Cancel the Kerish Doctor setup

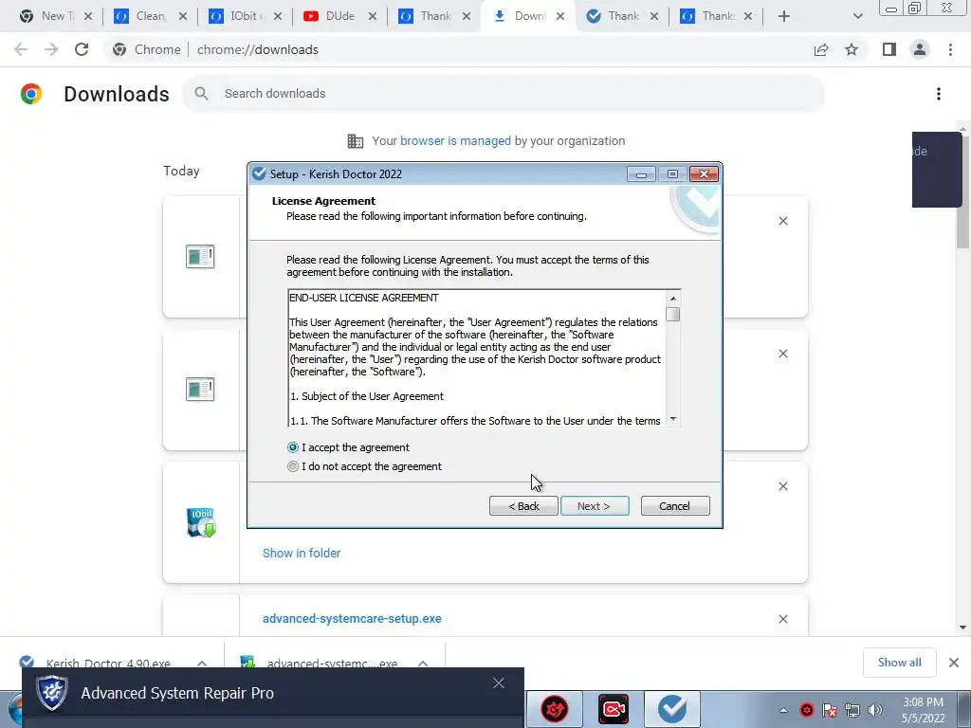(x=675, y=506)
